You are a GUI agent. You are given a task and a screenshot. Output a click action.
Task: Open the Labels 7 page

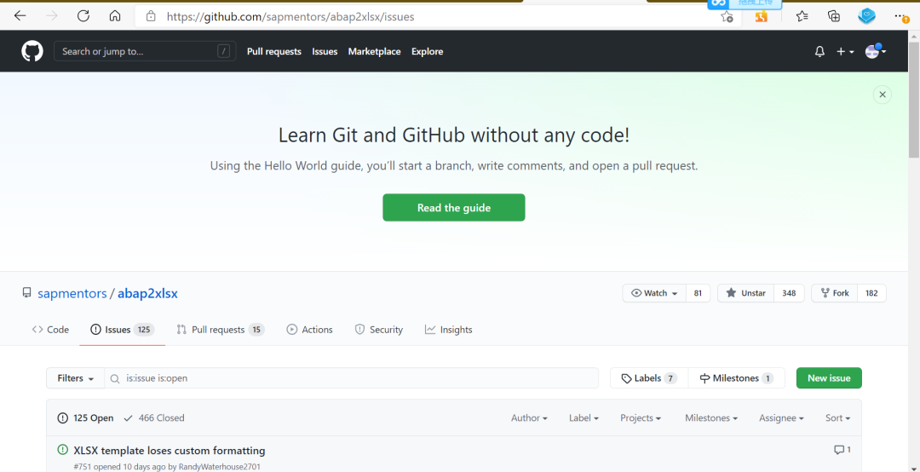pyautogui.click(x=649, y=378)
